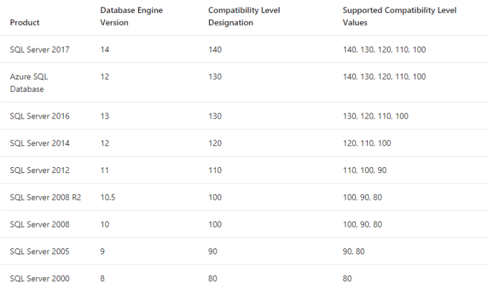Click the "SQL Server 2008 R2" cell
This screenshot has height=289, width=488.
[x=45, y=197]
